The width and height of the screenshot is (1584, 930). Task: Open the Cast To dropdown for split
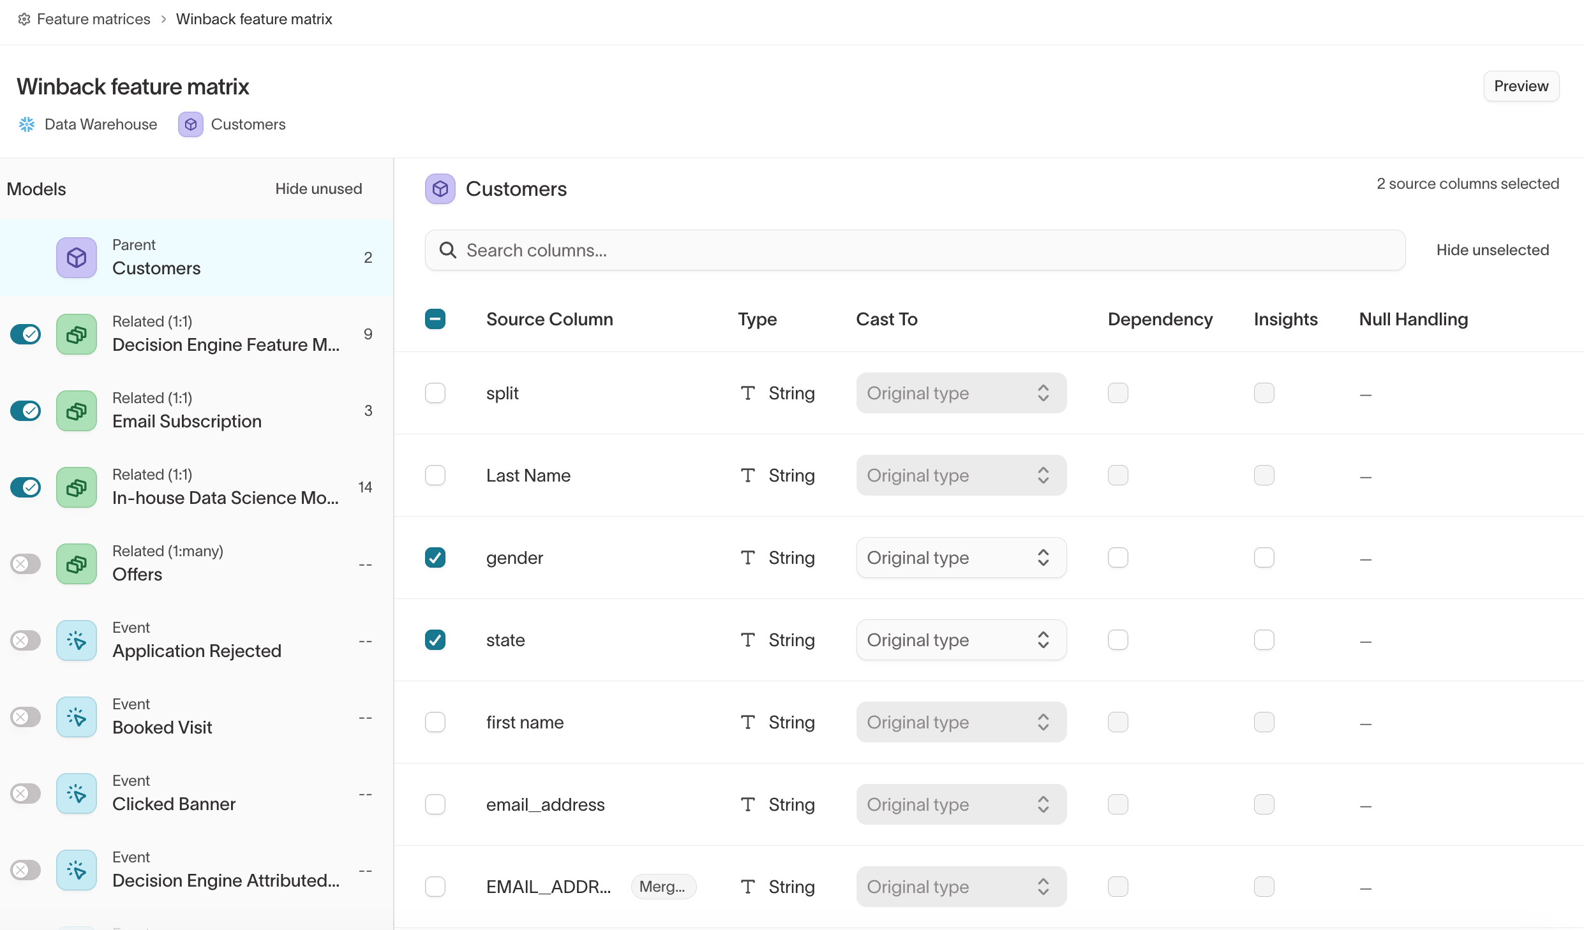tap(961, 393)
